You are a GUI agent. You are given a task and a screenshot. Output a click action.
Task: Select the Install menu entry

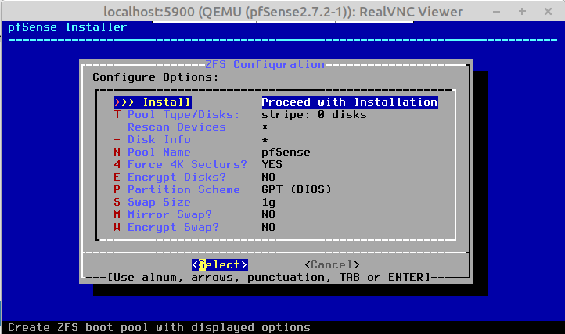[x=153, y=102]
